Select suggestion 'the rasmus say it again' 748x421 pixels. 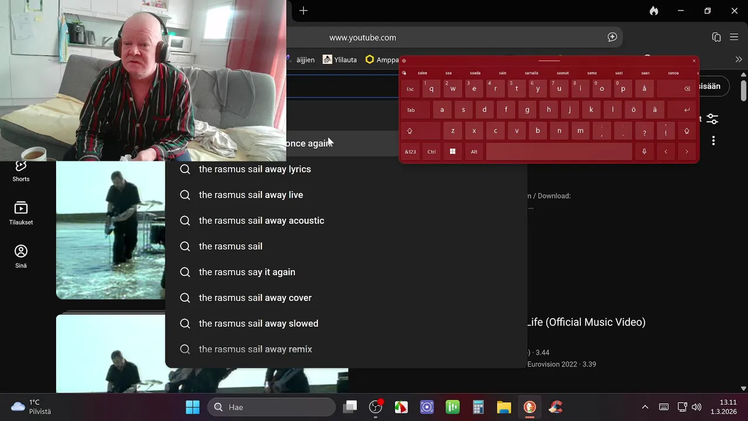pyautogui.click(x=346, y=272)
